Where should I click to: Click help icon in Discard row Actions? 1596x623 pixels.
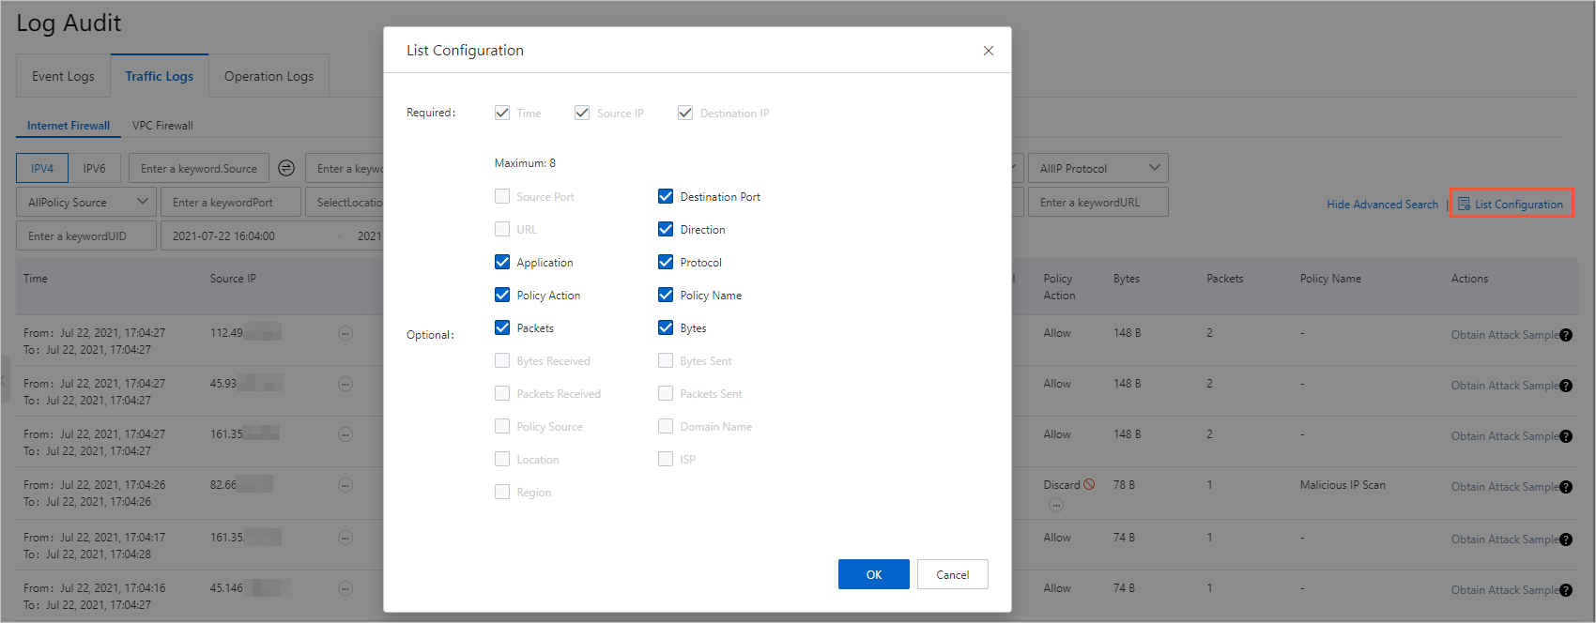(x=1566, y=487)
